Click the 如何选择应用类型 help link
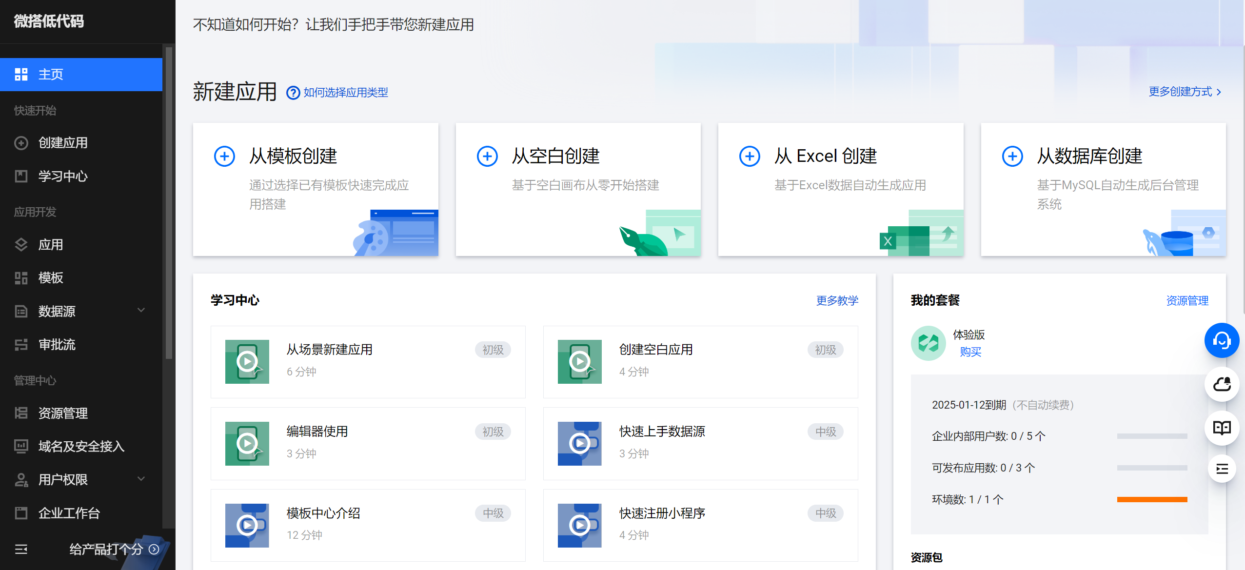Viewport: 1245px width, 570px height. (x=346, y=92)
